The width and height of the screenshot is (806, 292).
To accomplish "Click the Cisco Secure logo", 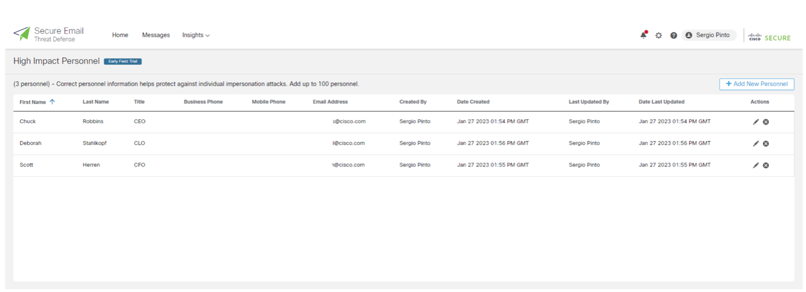I will (x=769, y=37).
